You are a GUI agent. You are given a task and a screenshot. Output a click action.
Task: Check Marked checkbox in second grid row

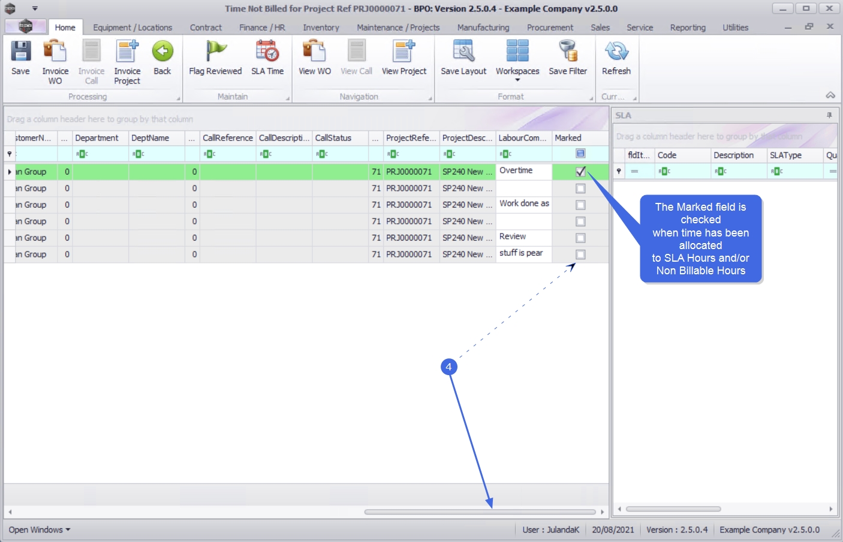click(580, 188)
